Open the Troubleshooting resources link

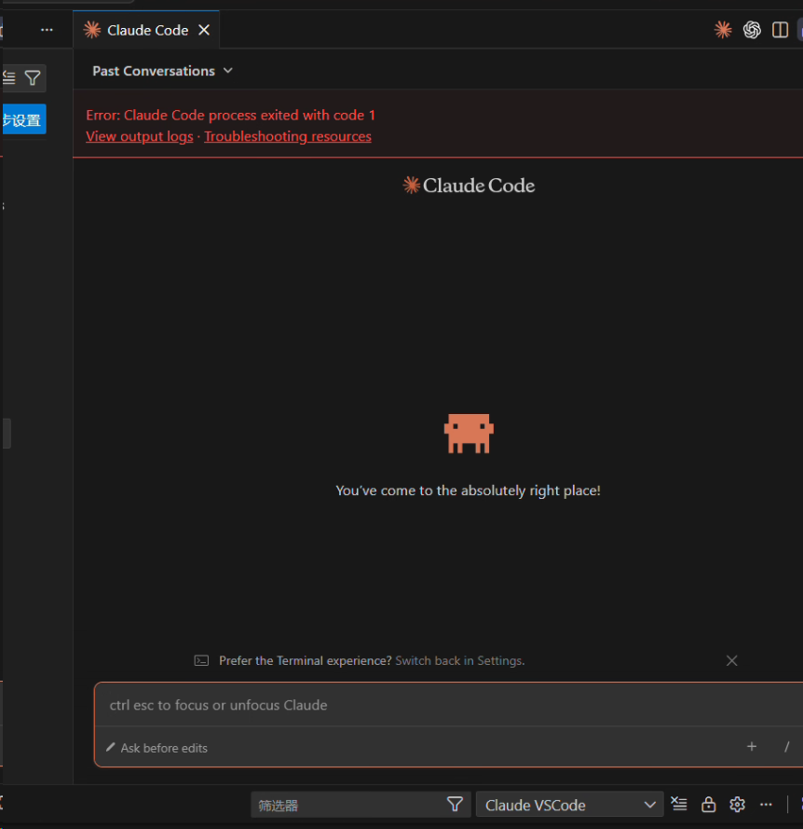(x=288, y=136)
